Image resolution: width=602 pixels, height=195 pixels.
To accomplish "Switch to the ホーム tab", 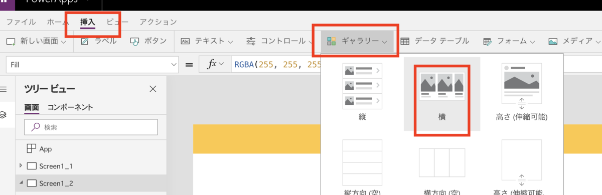I will (x=58, y=22).
